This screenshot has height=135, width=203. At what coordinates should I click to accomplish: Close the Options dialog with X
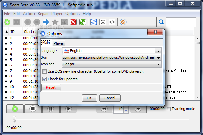click(x=155, y=32)
